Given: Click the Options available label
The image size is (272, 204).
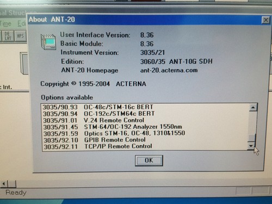Looking at the screenshot, I should click(x=67, y=97).
